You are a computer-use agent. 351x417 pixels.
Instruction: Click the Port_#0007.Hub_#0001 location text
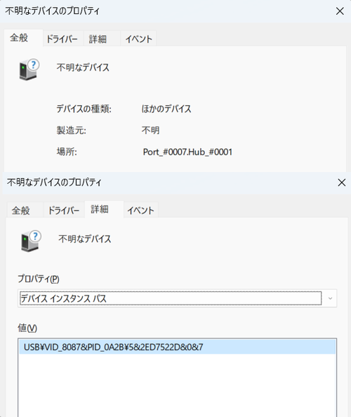click(187, 152)
